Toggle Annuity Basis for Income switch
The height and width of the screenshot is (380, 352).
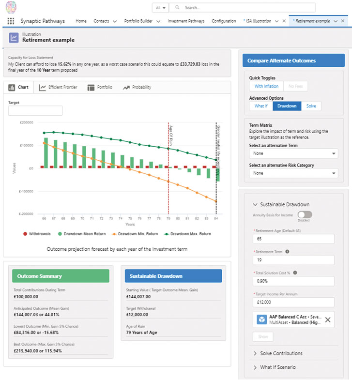point(305,214)
